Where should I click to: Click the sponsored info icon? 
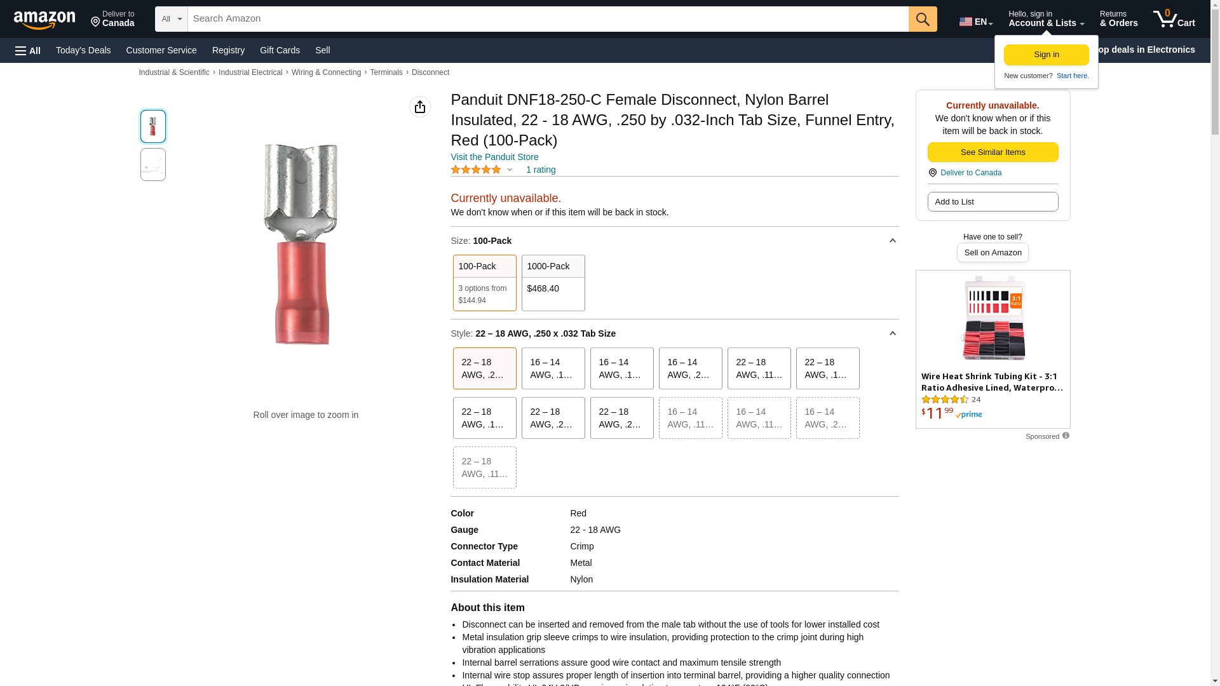click(1066, 436)
